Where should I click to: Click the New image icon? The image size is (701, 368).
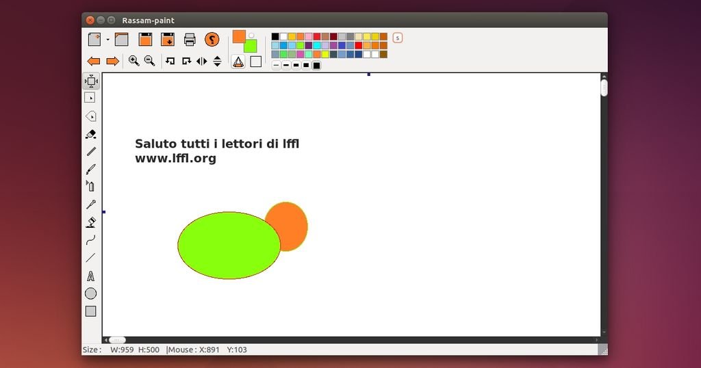point(94,40)
